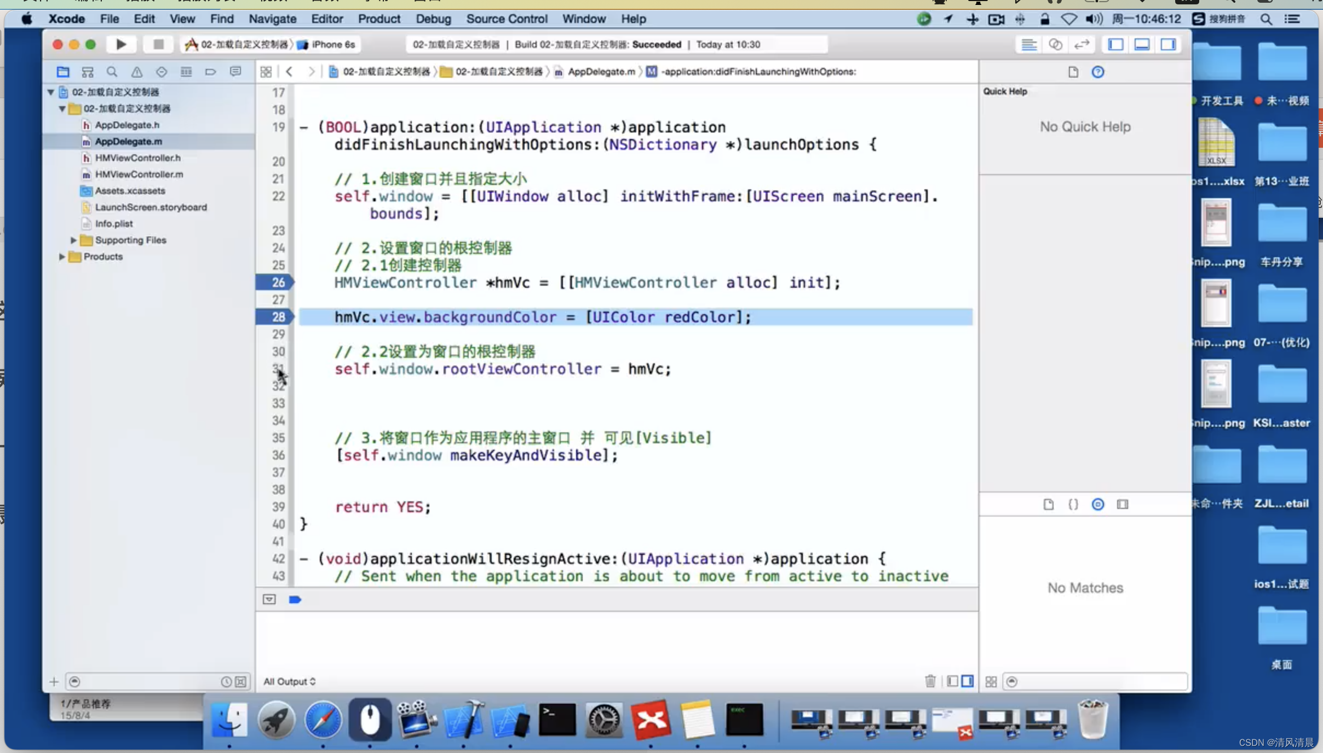Open the Source Control menu
This screenshot has width=1323, height=753.
(505, 18)
